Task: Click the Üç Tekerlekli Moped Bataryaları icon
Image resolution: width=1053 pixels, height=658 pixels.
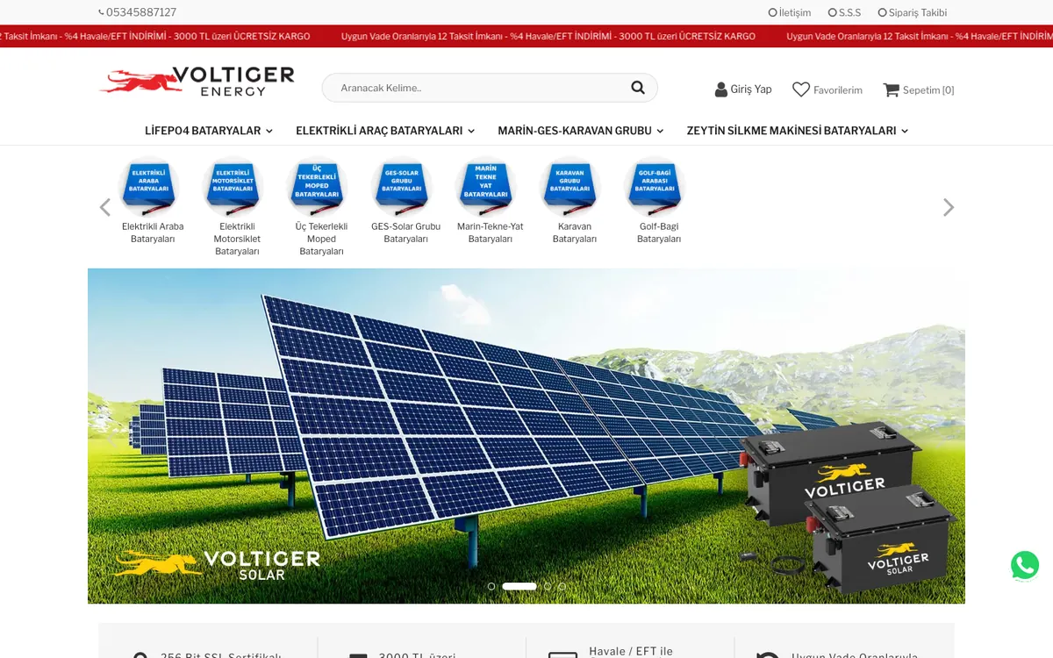Action: [x=318, y=186]
